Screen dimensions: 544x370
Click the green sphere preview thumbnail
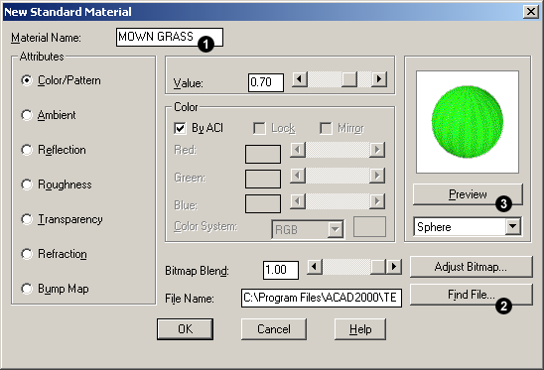(468, 122)
